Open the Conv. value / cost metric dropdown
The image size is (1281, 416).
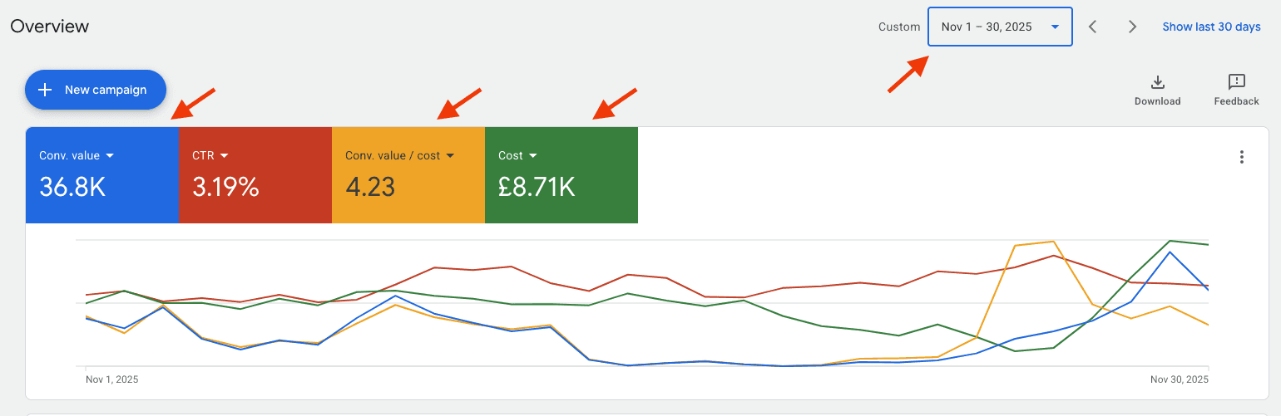coord(400,155)
